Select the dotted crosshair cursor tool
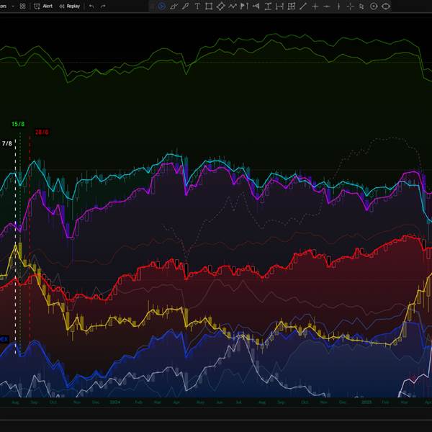The height and width of the screenshot is (432, 432). click(350, 6)
